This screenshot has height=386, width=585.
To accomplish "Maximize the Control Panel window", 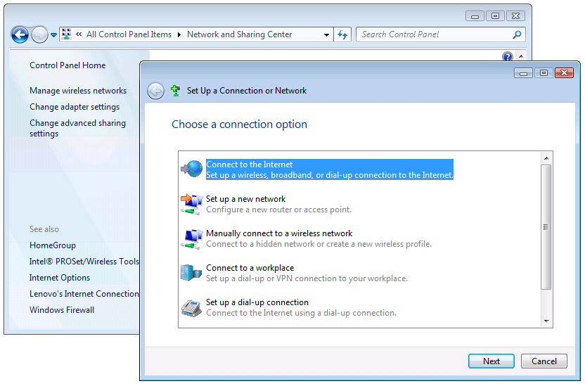I will coord(495,15).
